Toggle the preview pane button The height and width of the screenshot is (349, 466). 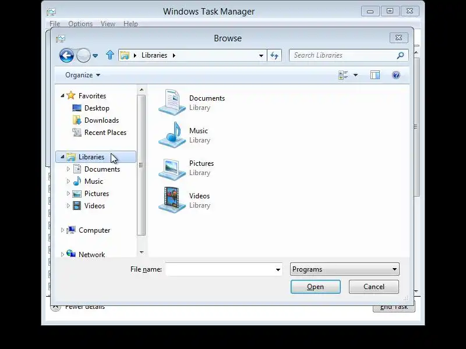click(x=375, y=75)
